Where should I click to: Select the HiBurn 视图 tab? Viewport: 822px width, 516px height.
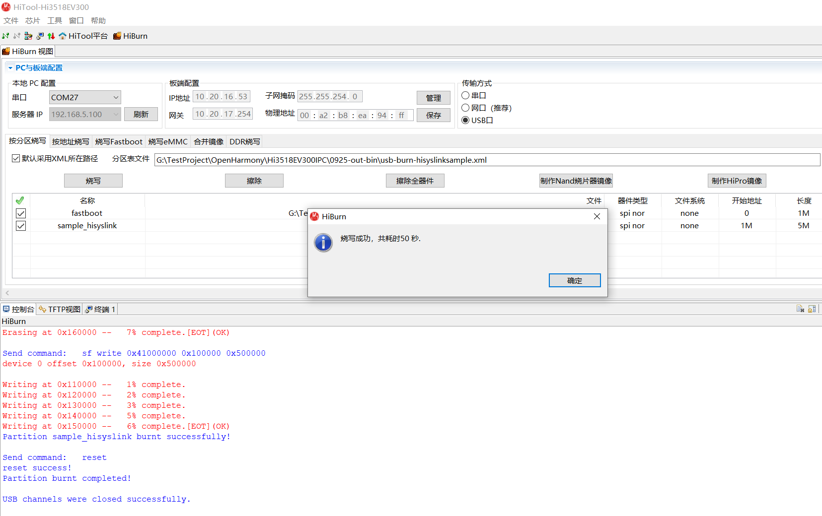(x=28, y=51)
